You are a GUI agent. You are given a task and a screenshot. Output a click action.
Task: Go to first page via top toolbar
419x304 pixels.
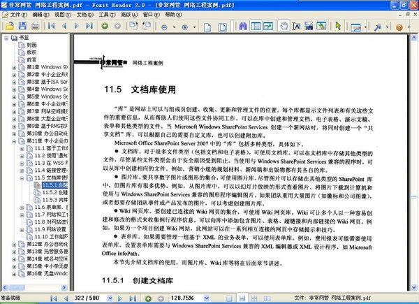coord(51,26)
